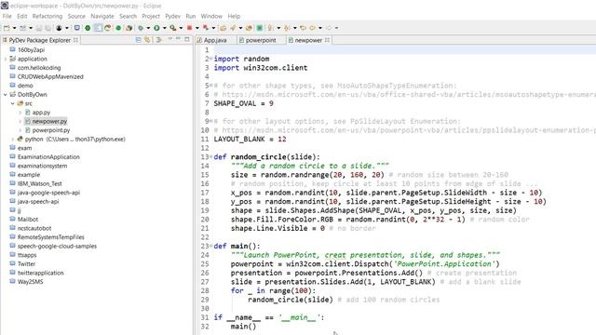Open the Help menu
The height and width of the screenshot is (335, 596).
click(234, 16)
